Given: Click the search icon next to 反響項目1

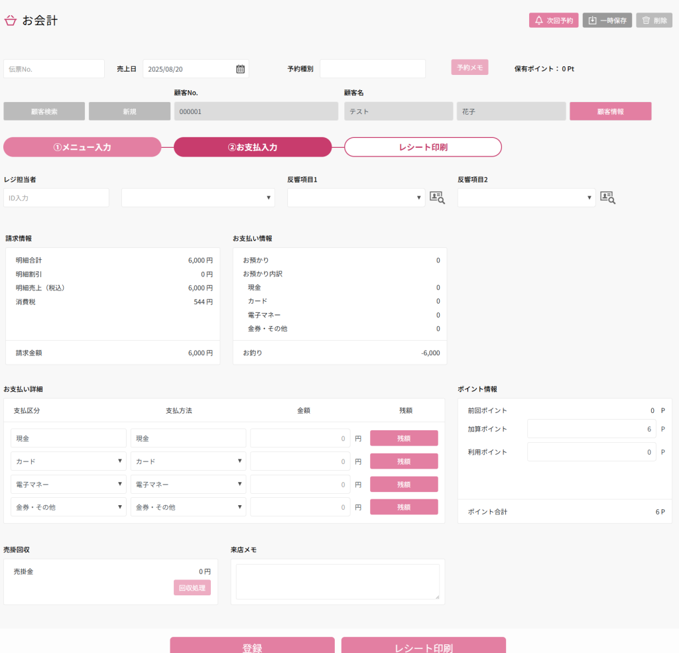Looking at the screenshot, I should [437, 197].
